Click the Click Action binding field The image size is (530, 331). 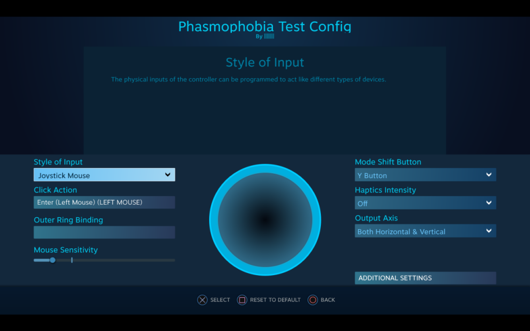tap(104, 202)
